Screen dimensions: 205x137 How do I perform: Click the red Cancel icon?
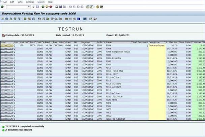(51, 7)
